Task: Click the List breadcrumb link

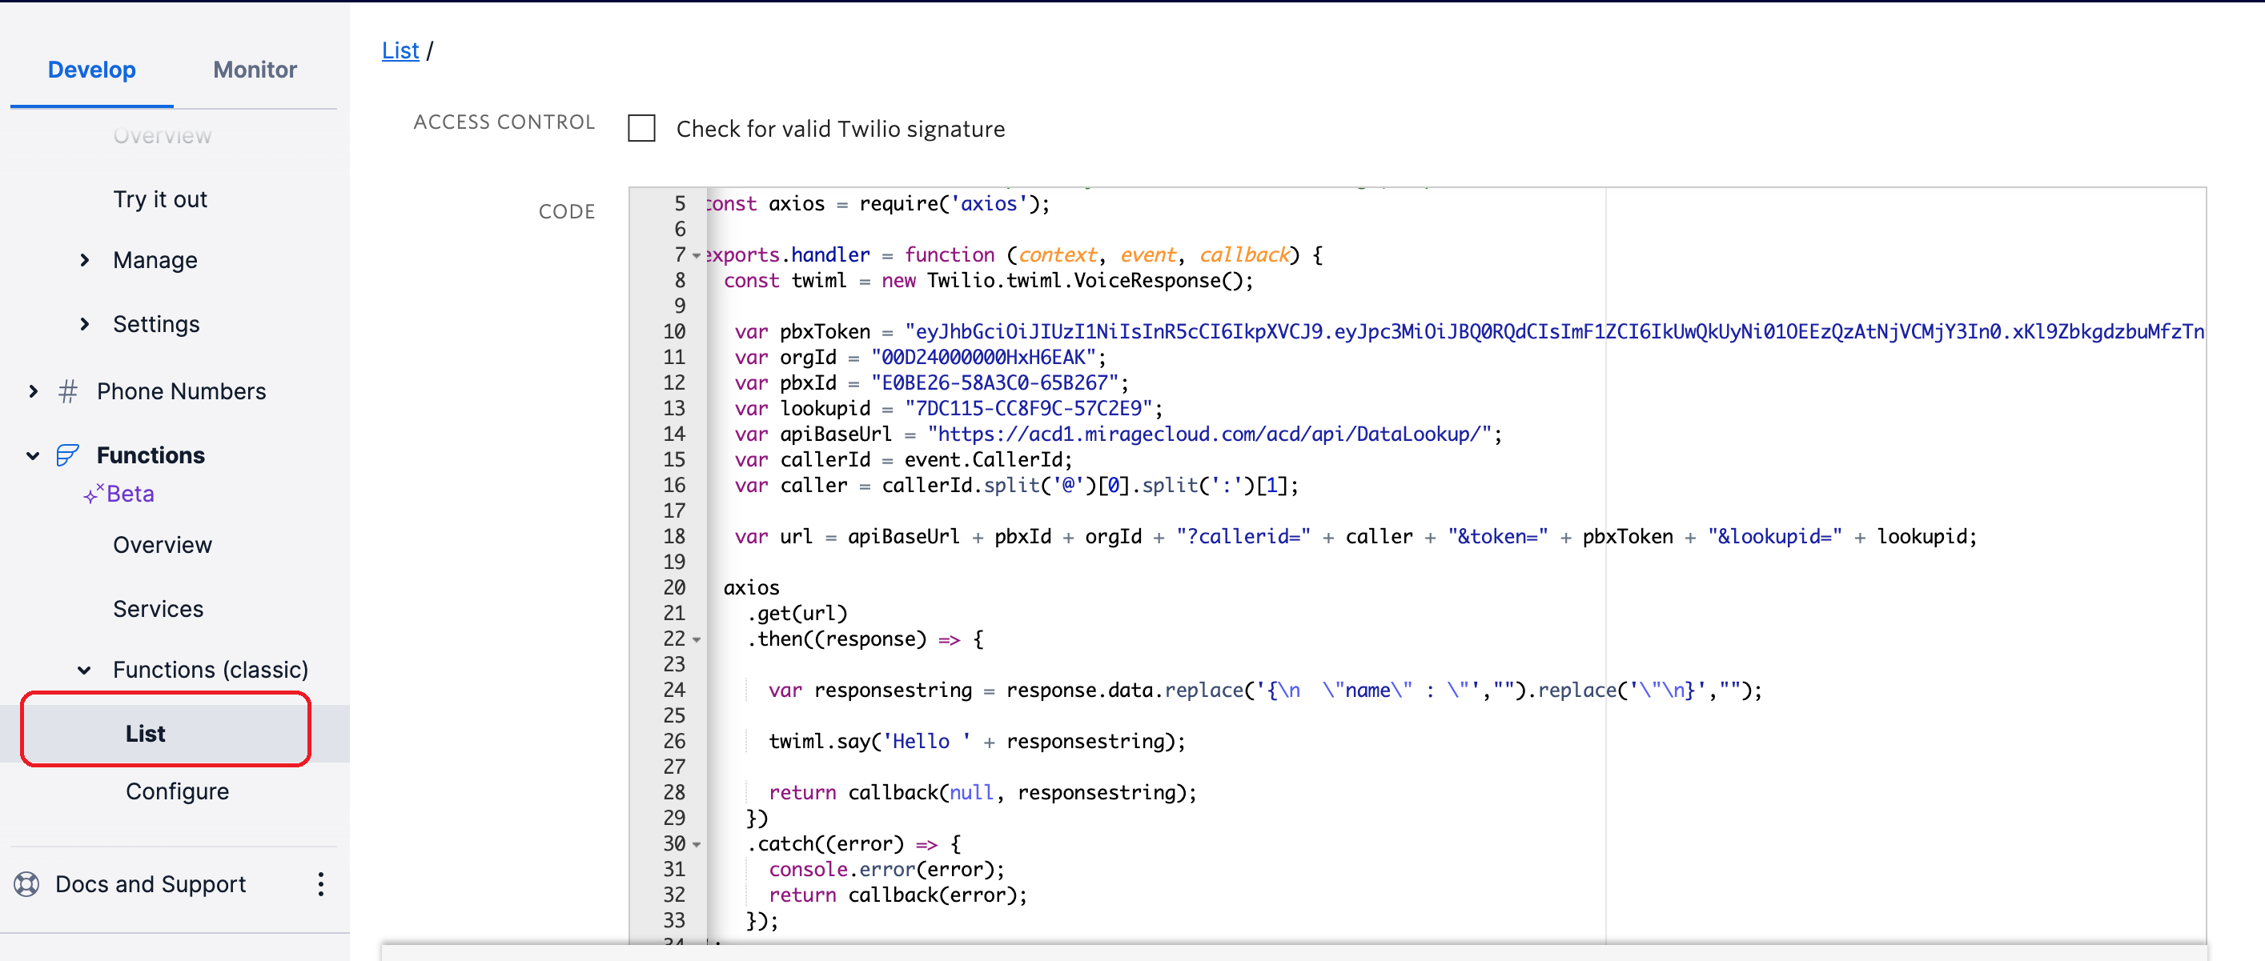Action: point(400,50)
